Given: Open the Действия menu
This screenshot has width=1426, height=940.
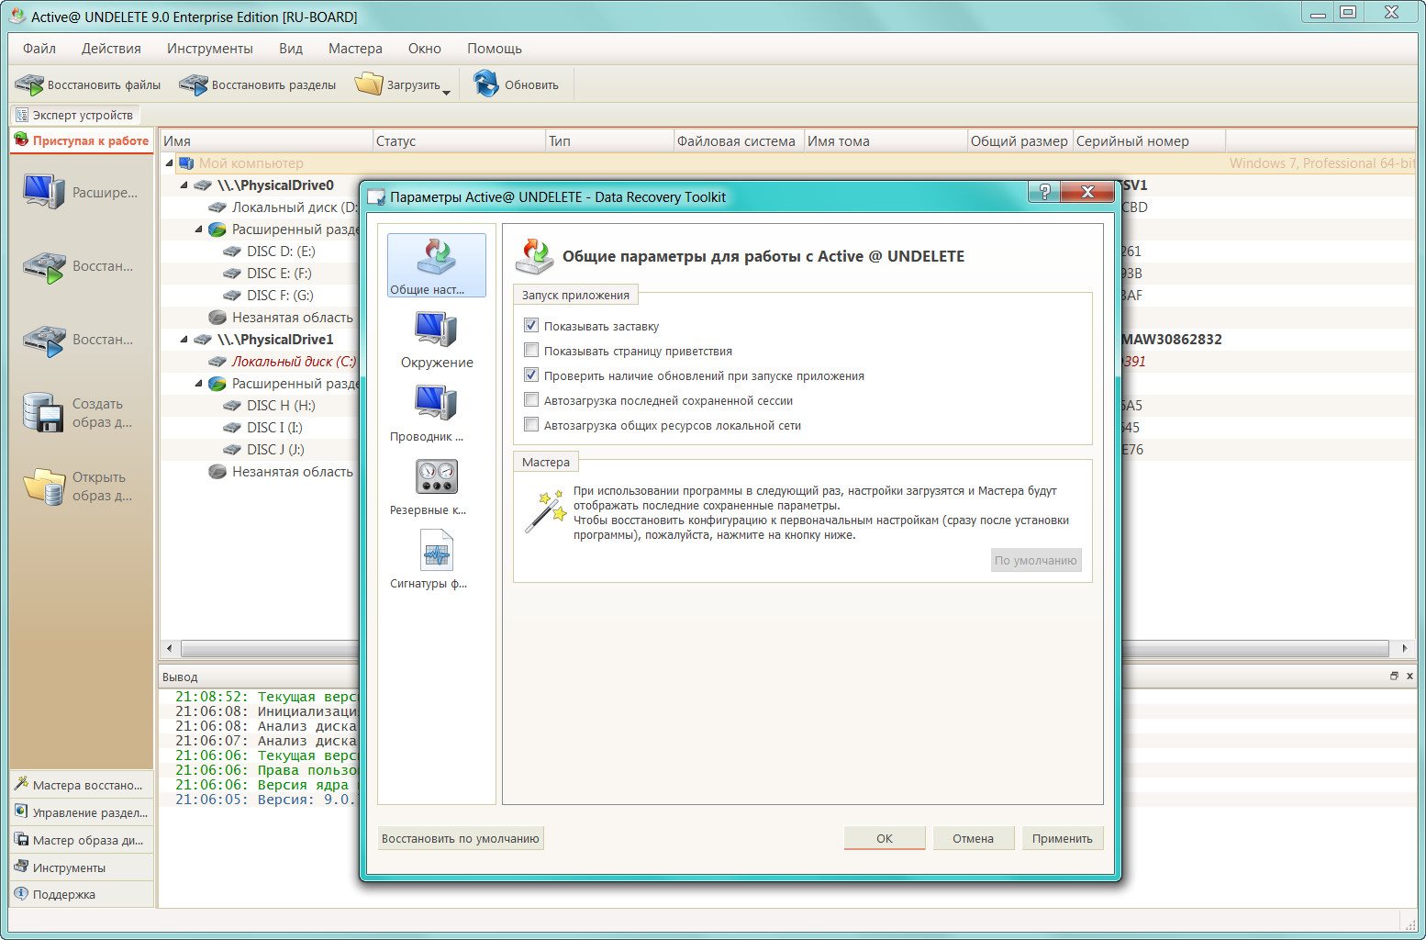Looking at the screenshot, I should 111,48.
